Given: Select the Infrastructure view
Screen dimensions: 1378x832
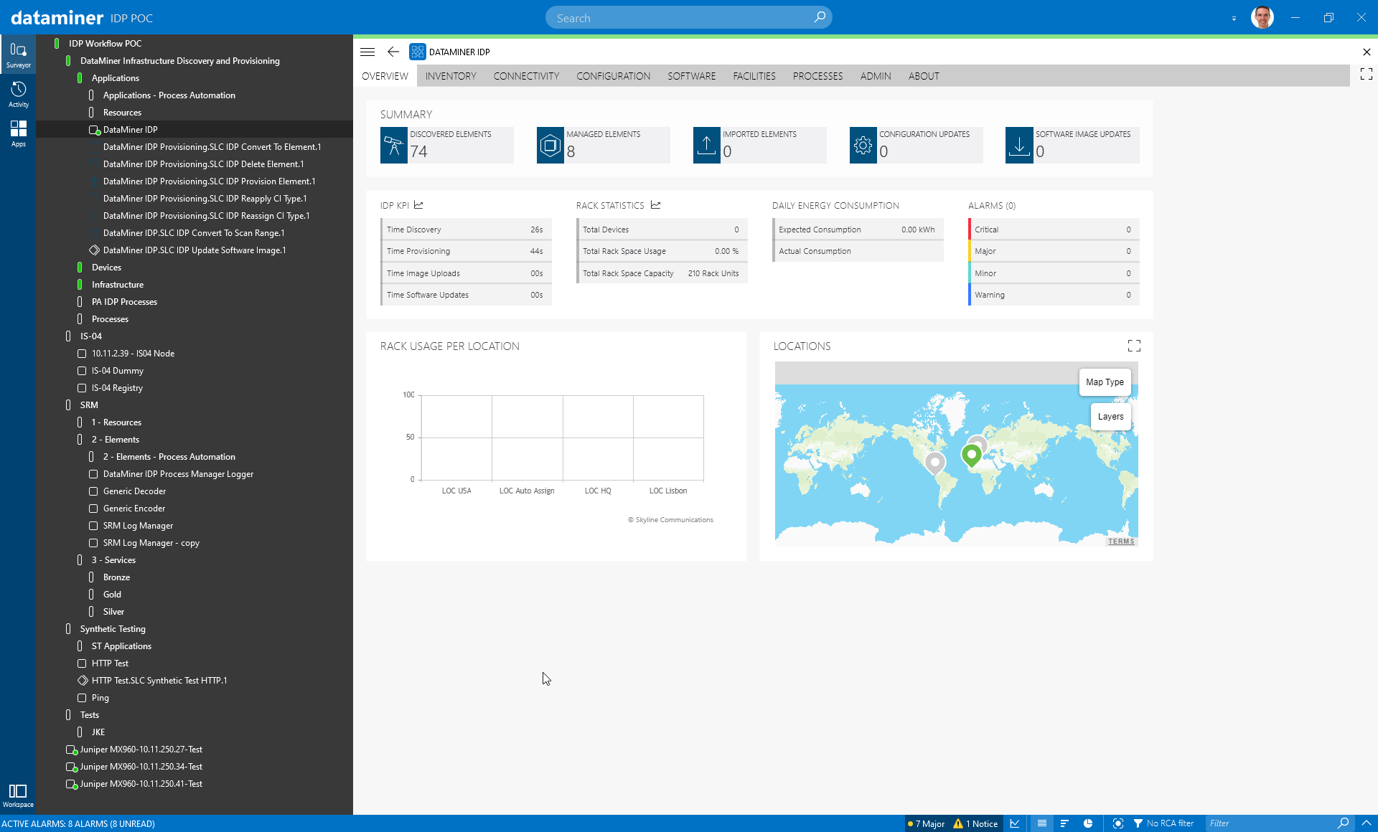Looking at the screenshot, I should pos(118,285).
